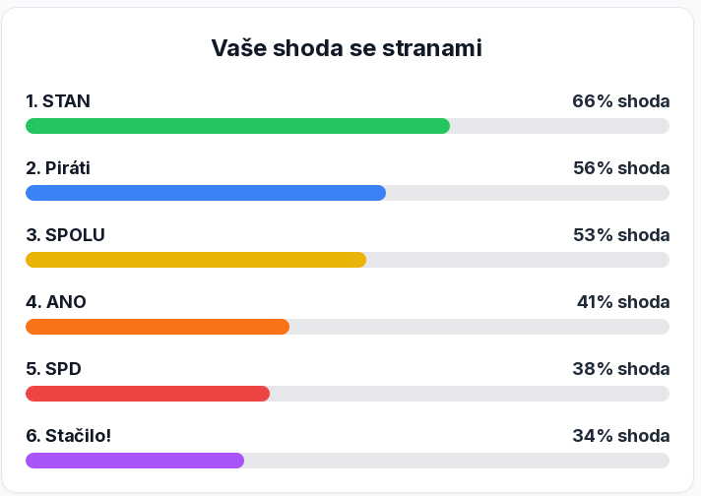
Task: Click the grey unfilled part of Stačilo! bar
Action: [457, 461]
